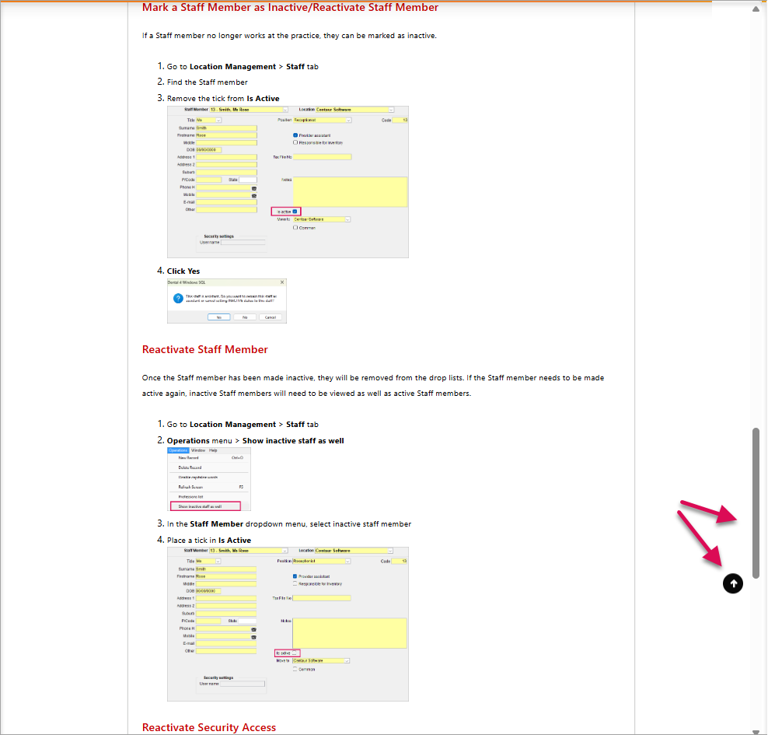Open the Operations menu screenshot
This screenshot has width=768, height=735.
(209, 479)
